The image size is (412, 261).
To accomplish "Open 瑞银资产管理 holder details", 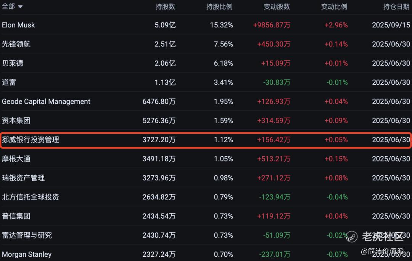I will click(23, 178).
